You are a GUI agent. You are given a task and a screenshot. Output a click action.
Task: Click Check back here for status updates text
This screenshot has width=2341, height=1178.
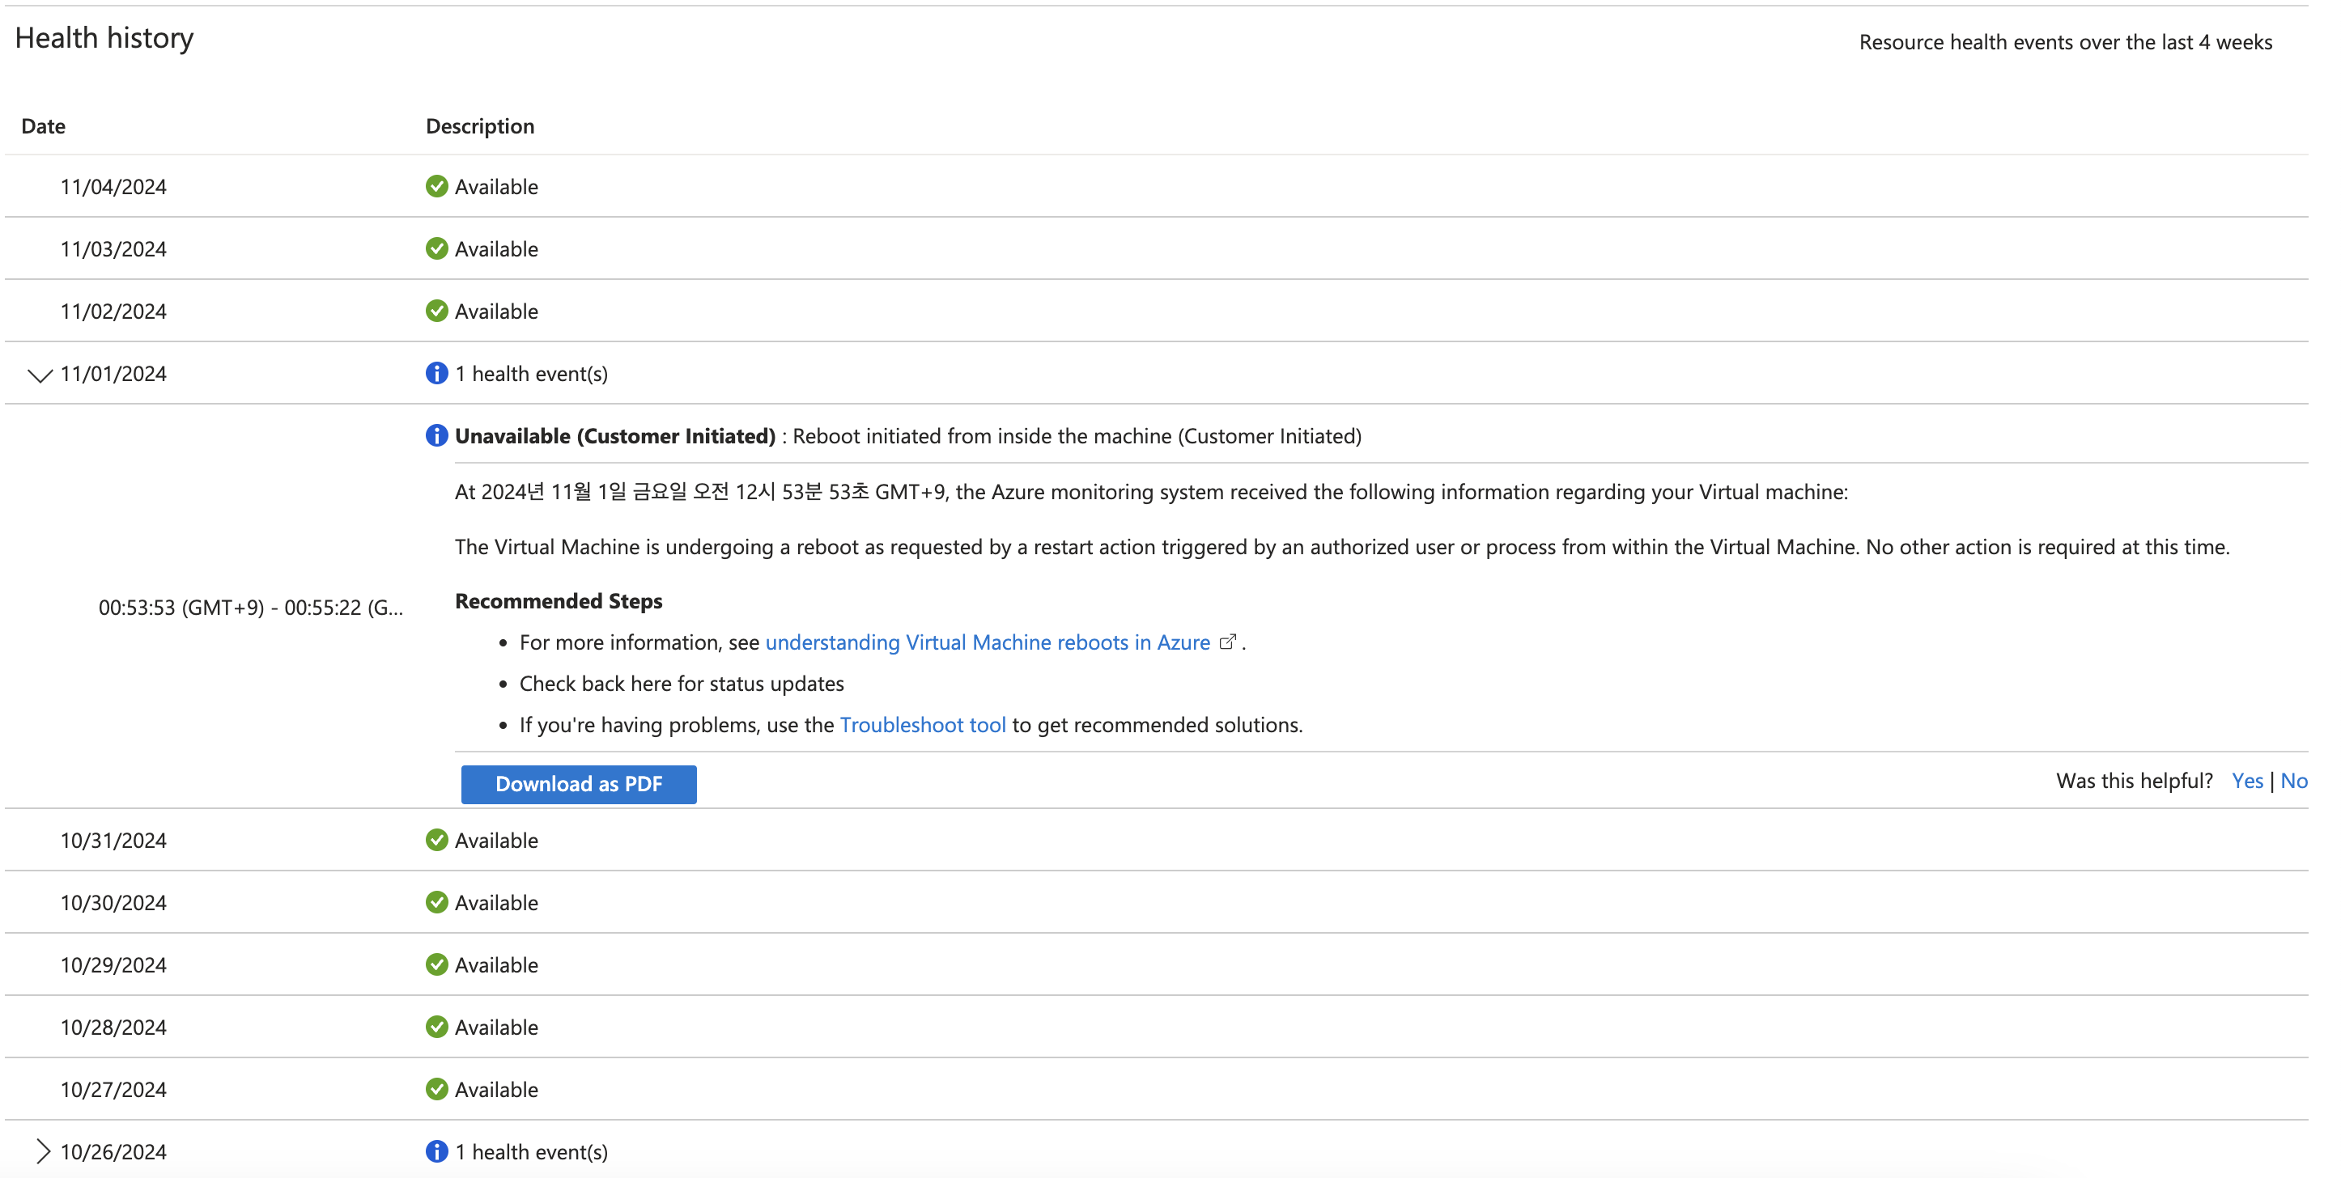point(682,684)
